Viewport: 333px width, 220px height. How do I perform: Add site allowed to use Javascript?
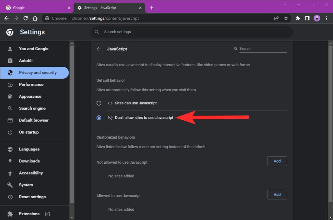277,194
